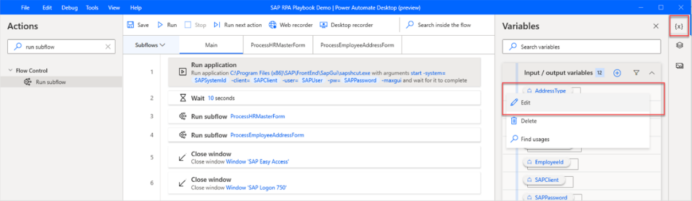This screenshot has width=692, height=201.
Task: Click the 10 seconds value link
Action: [221, 98]
